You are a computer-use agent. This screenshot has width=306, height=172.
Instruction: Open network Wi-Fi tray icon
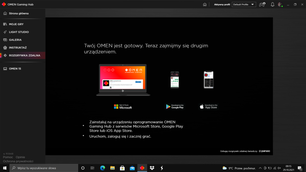click(x=274, y=168)
